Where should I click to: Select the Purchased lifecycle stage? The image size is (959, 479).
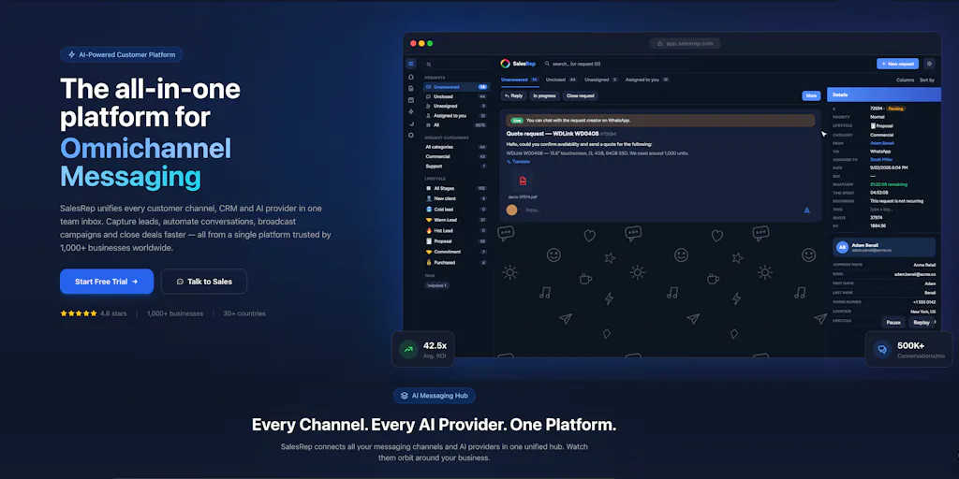(456, 263)
